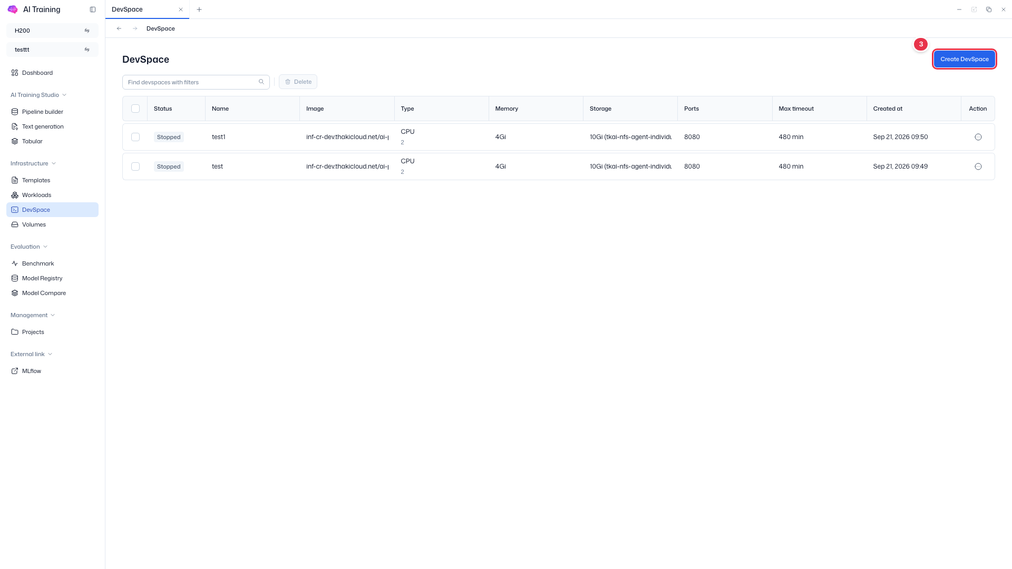Open Projects management page
Viewport: 1012px width, 569px height.
52,332
